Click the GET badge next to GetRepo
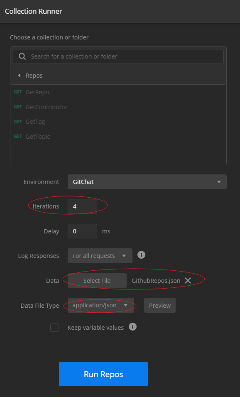The image size is (240, 397). point(18,92)
